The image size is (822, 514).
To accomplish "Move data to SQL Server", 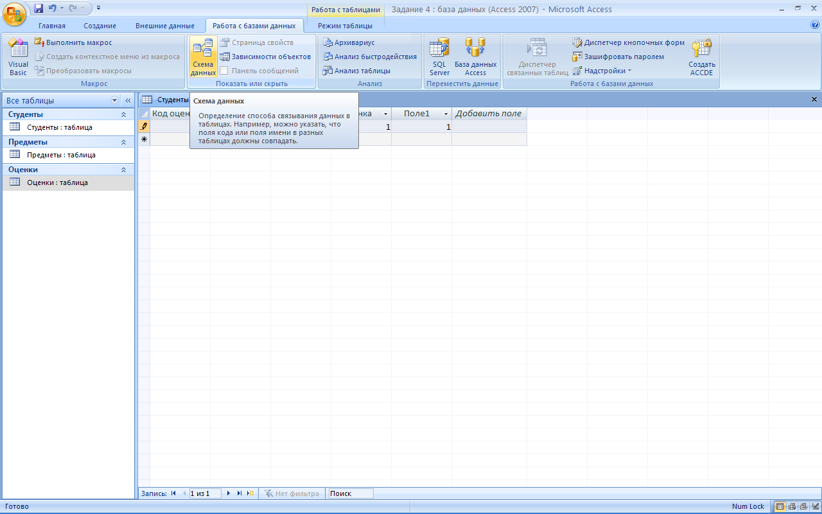I will coord(439,57).
